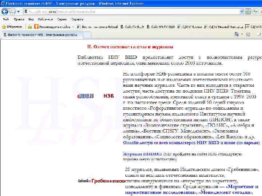Open the Файл menu
This screenshot has width=262, height=196.
[x=6, y=19]
